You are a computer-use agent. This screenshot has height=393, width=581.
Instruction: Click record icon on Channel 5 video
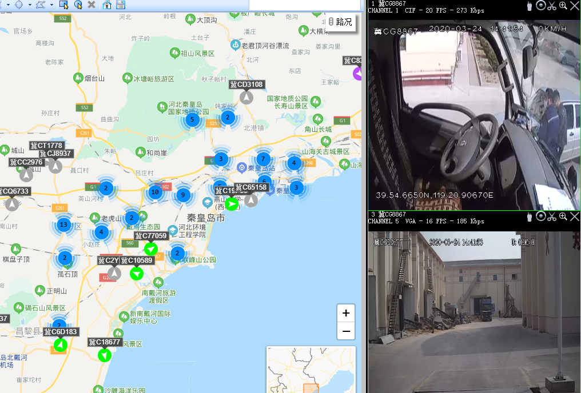pos(540,216)
